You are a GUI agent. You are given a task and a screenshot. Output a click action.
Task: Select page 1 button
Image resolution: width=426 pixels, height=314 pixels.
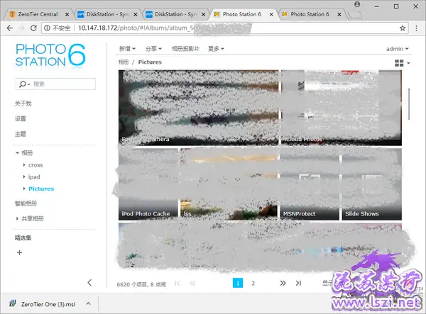pos(238,283)
